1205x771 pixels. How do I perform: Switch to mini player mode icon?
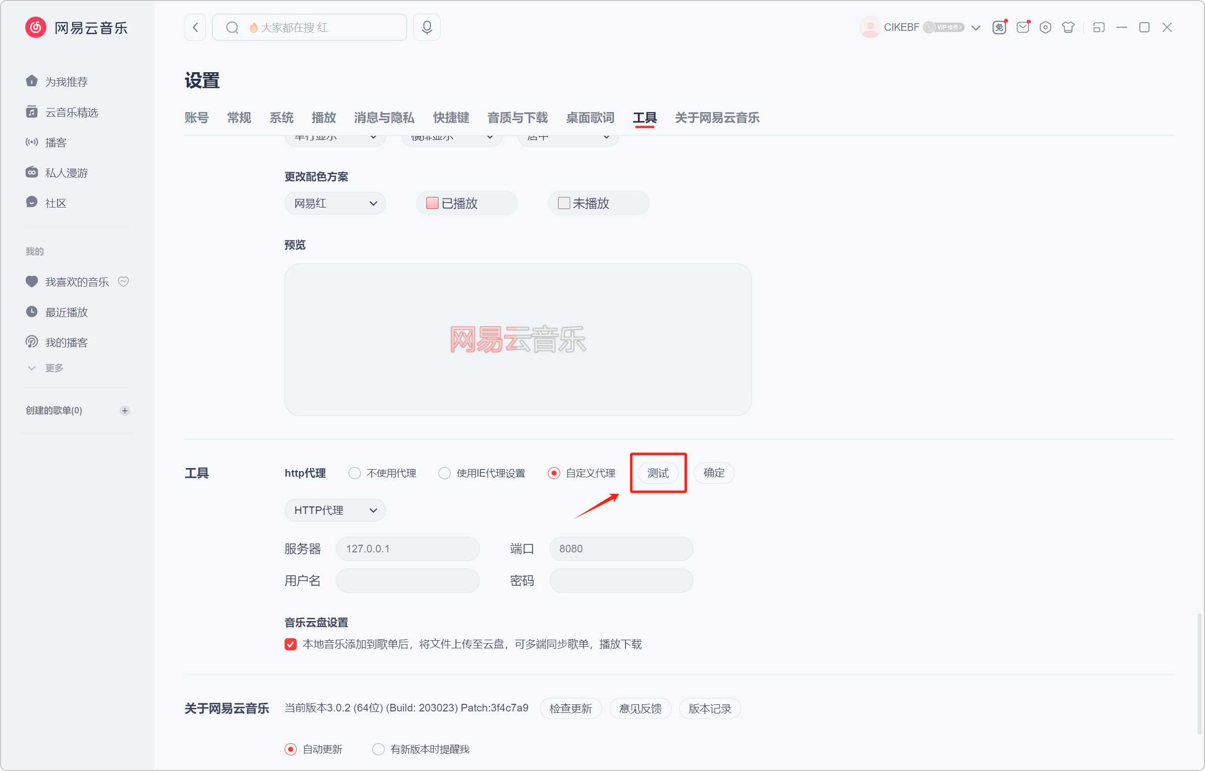tap(1099, 27)
